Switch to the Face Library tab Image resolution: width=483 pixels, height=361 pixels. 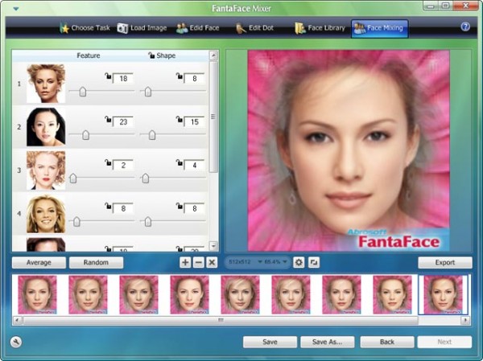click(x=319, y=28)
